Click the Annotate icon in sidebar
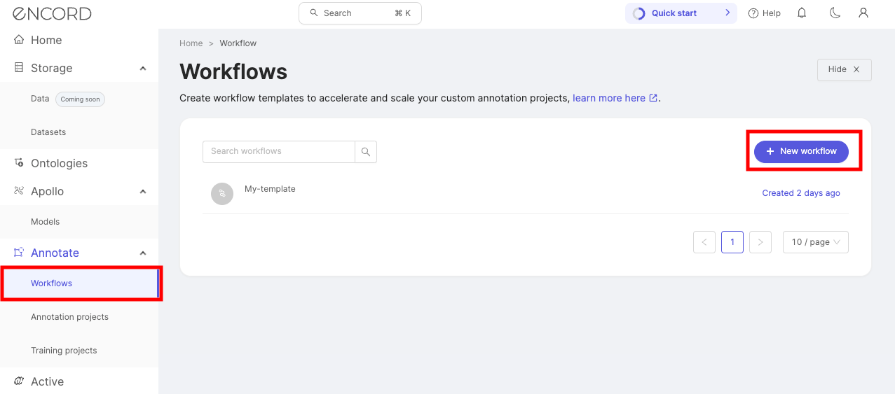This screenshot has width=895, height=394. click(19, 253)
